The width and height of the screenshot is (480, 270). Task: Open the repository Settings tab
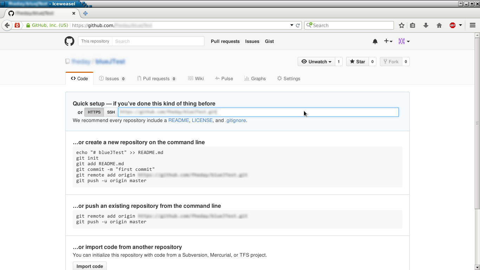(288, 78)
